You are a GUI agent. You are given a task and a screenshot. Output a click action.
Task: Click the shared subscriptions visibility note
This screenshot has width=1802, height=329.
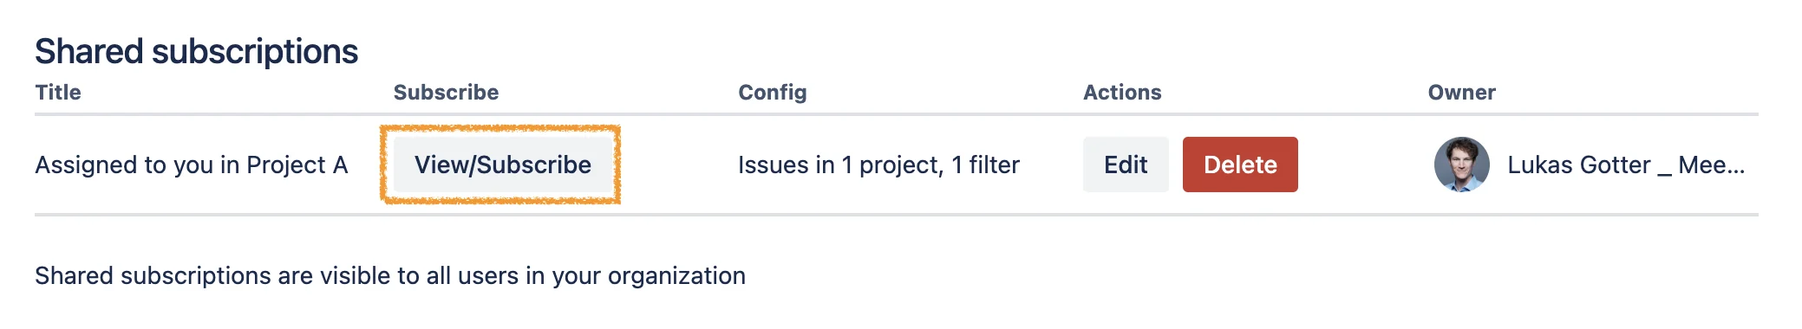click(390, 275)
